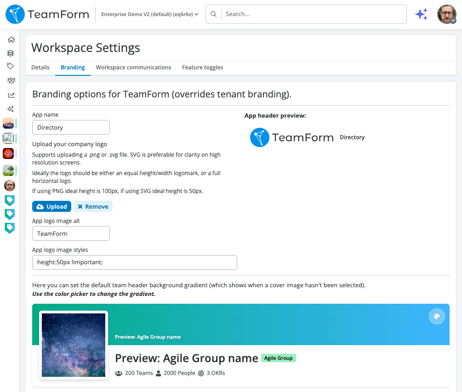Click the 2000 People stat
The width and height of the screenshot is (462, 392).
click(x=176, y=373)
